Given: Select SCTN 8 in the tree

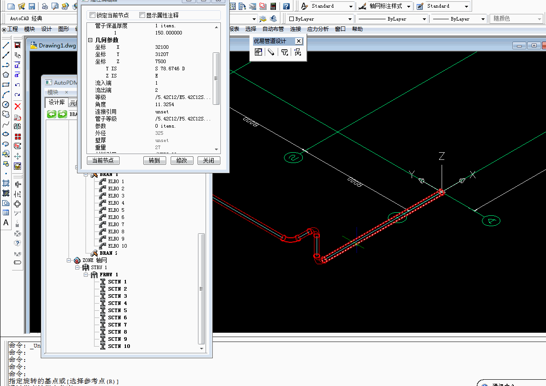Looking at the screenshot, I should point(117,332).
